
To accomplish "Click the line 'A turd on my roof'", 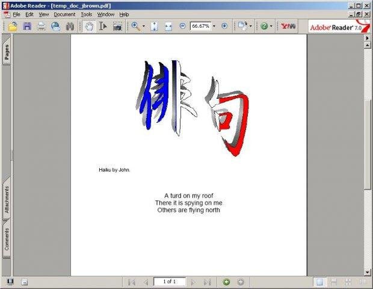I will [189, 196].
